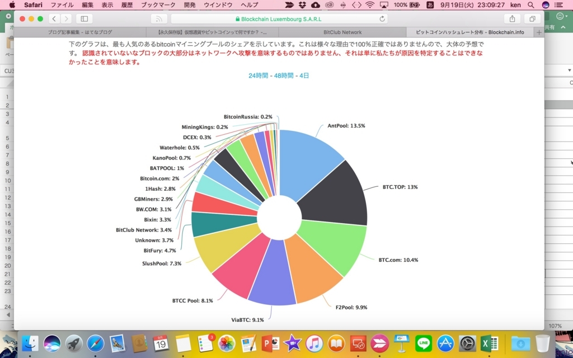Open iTunes music icon in Dock

314,343
